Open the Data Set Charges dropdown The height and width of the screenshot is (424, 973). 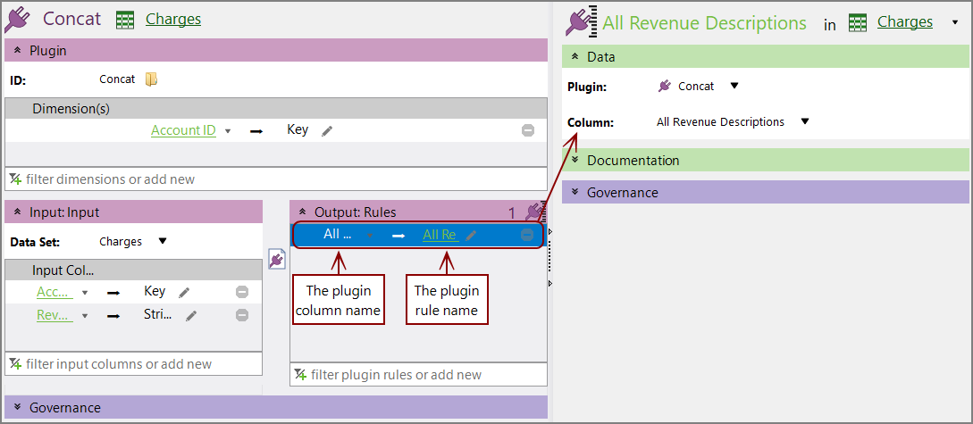coord(163,241)
